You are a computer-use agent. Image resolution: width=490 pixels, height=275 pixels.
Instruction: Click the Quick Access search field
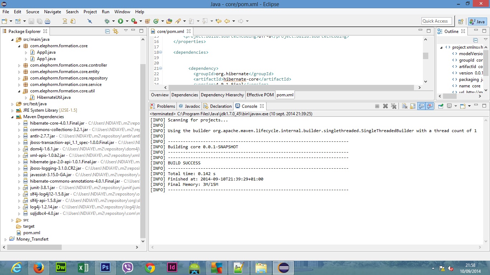436,21
